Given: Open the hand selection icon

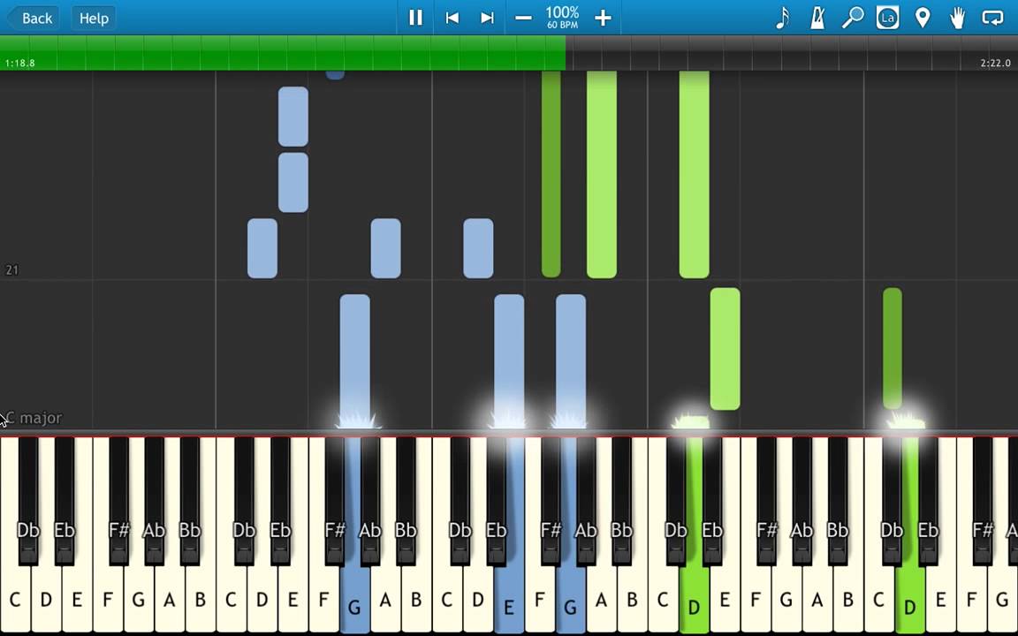Looking at the screenshot, I should 958,18.
